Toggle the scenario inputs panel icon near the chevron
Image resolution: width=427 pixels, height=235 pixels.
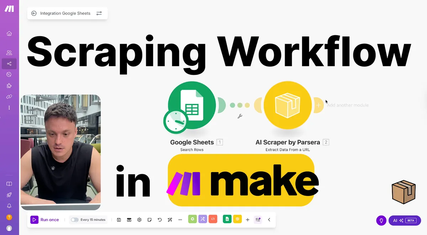257,220
